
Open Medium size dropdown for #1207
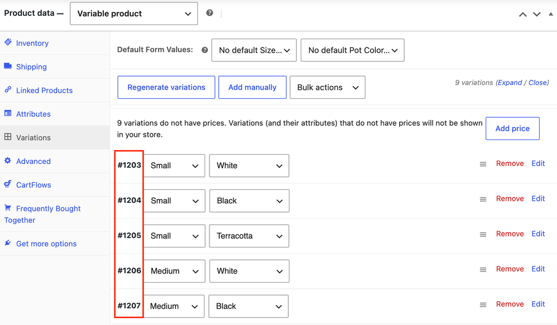coord(174,306)
